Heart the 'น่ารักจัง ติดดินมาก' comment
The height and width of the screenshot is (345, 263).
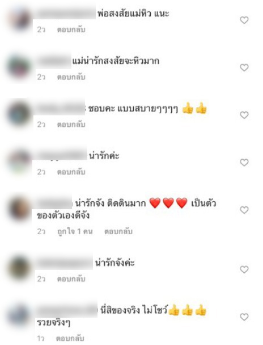[244, 210]
